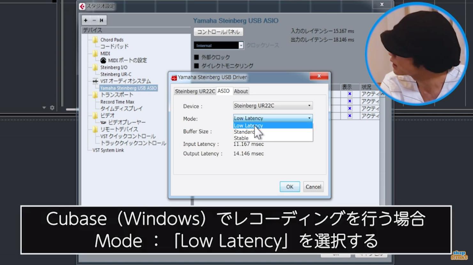Image resolution: width=473 pixels, height=265 pixels.
Task: Click the reset device list icon
Action: point(102,20)
